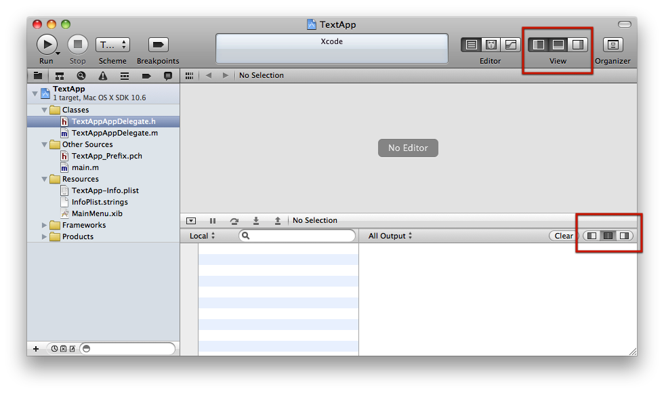Collapse the Classes group
The image size is (664, 393).
point(45,110)
